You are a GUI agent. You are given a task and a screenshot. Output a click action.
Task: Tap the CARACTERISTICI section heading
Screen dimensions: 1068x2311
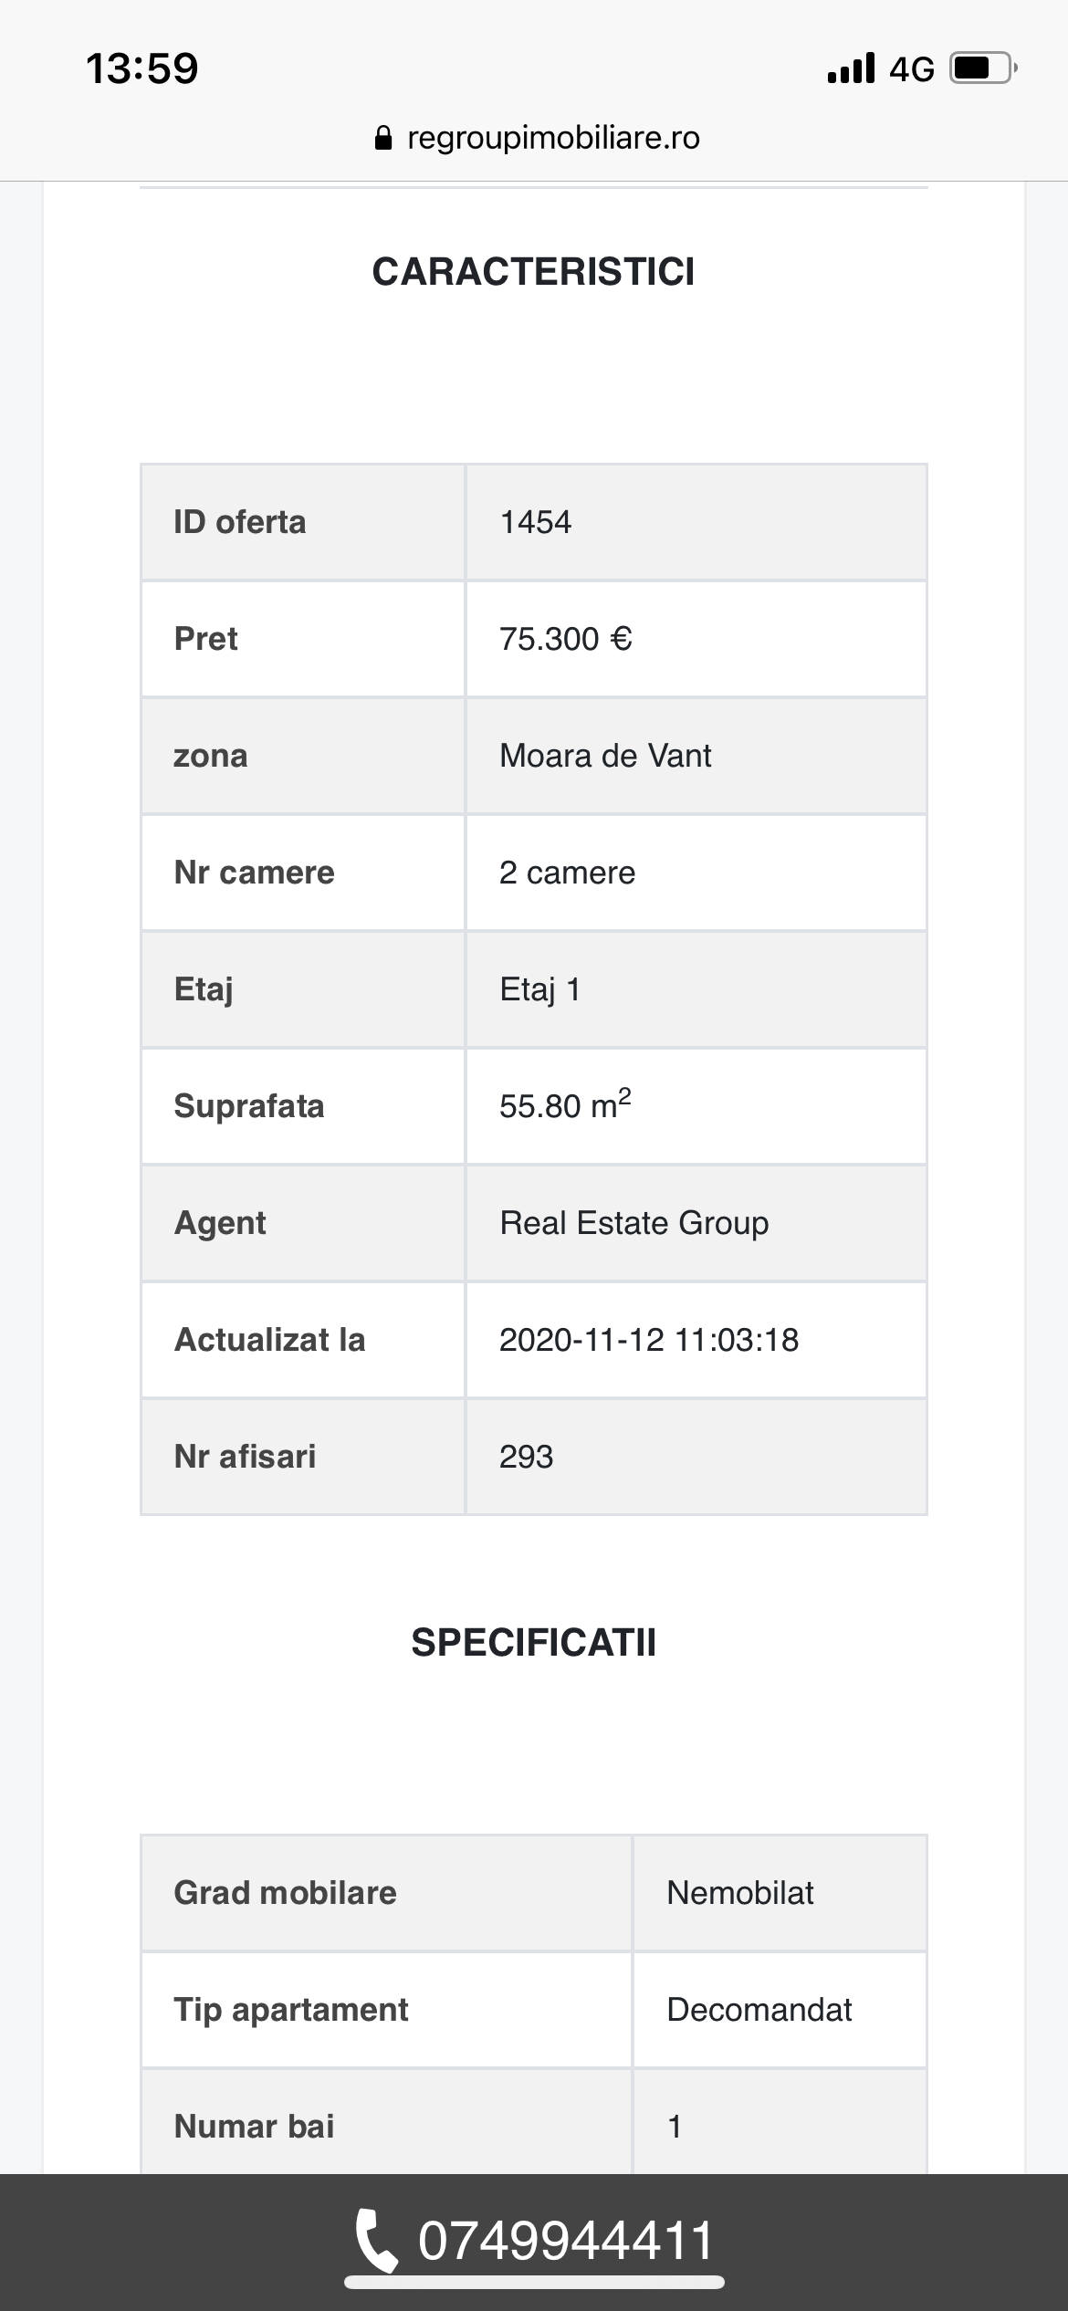(534, 272)
